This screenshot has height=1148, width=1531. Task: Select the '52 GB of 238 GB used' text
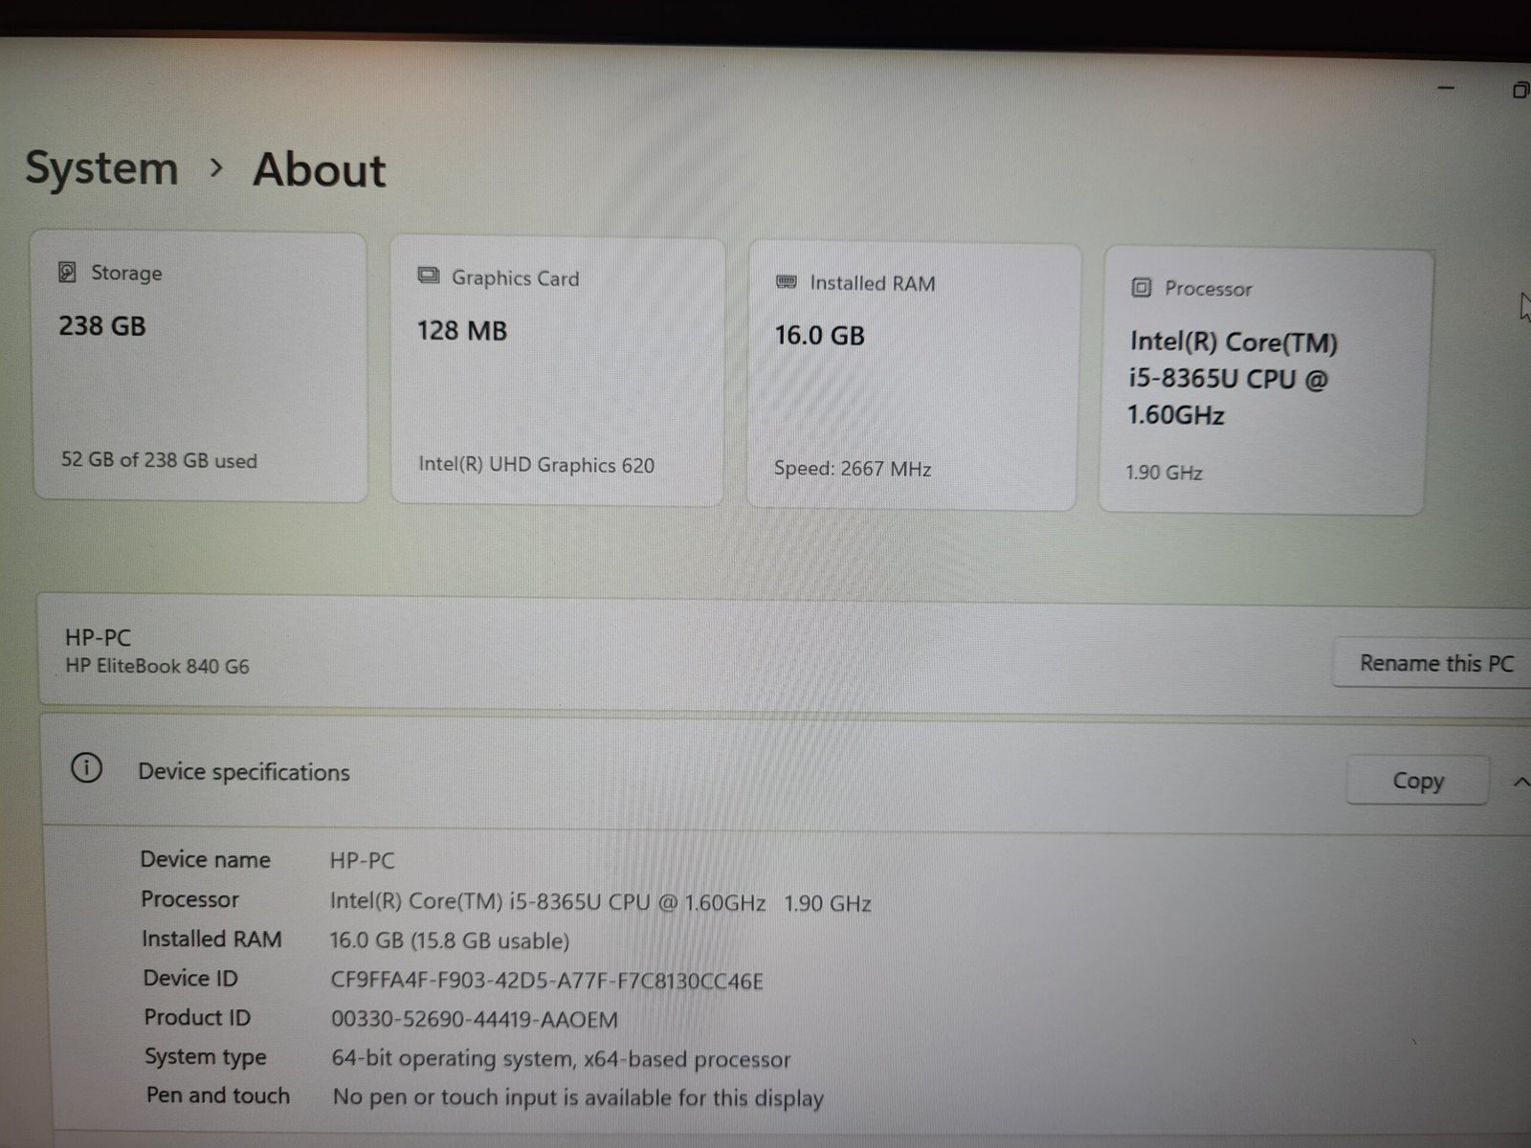[x=159, y=460]
